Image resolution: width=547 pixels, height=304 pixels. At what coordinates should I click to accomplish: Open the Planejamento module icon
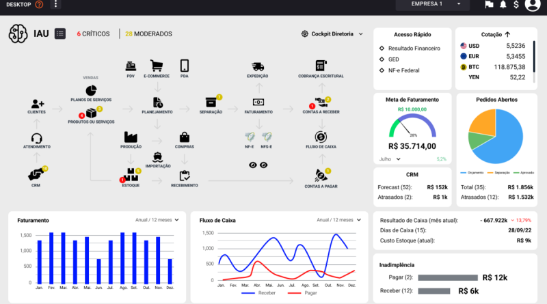158,102
